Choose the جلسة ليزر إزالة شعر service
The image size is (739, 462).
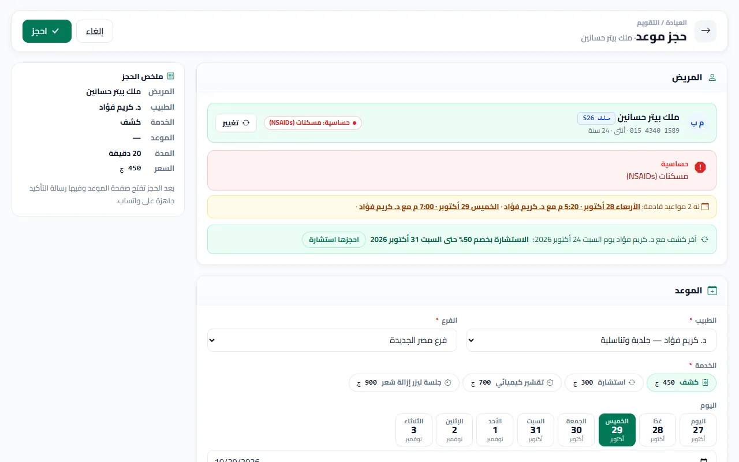[x=404, y=383]
